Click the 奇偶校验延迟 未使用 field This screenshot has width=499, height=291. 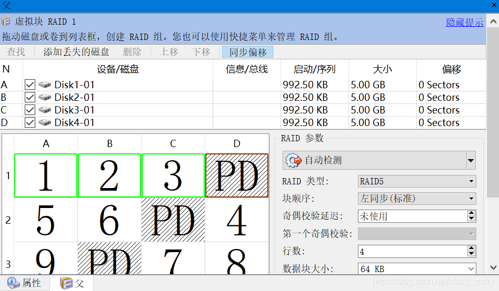click(x=413, y=216)
